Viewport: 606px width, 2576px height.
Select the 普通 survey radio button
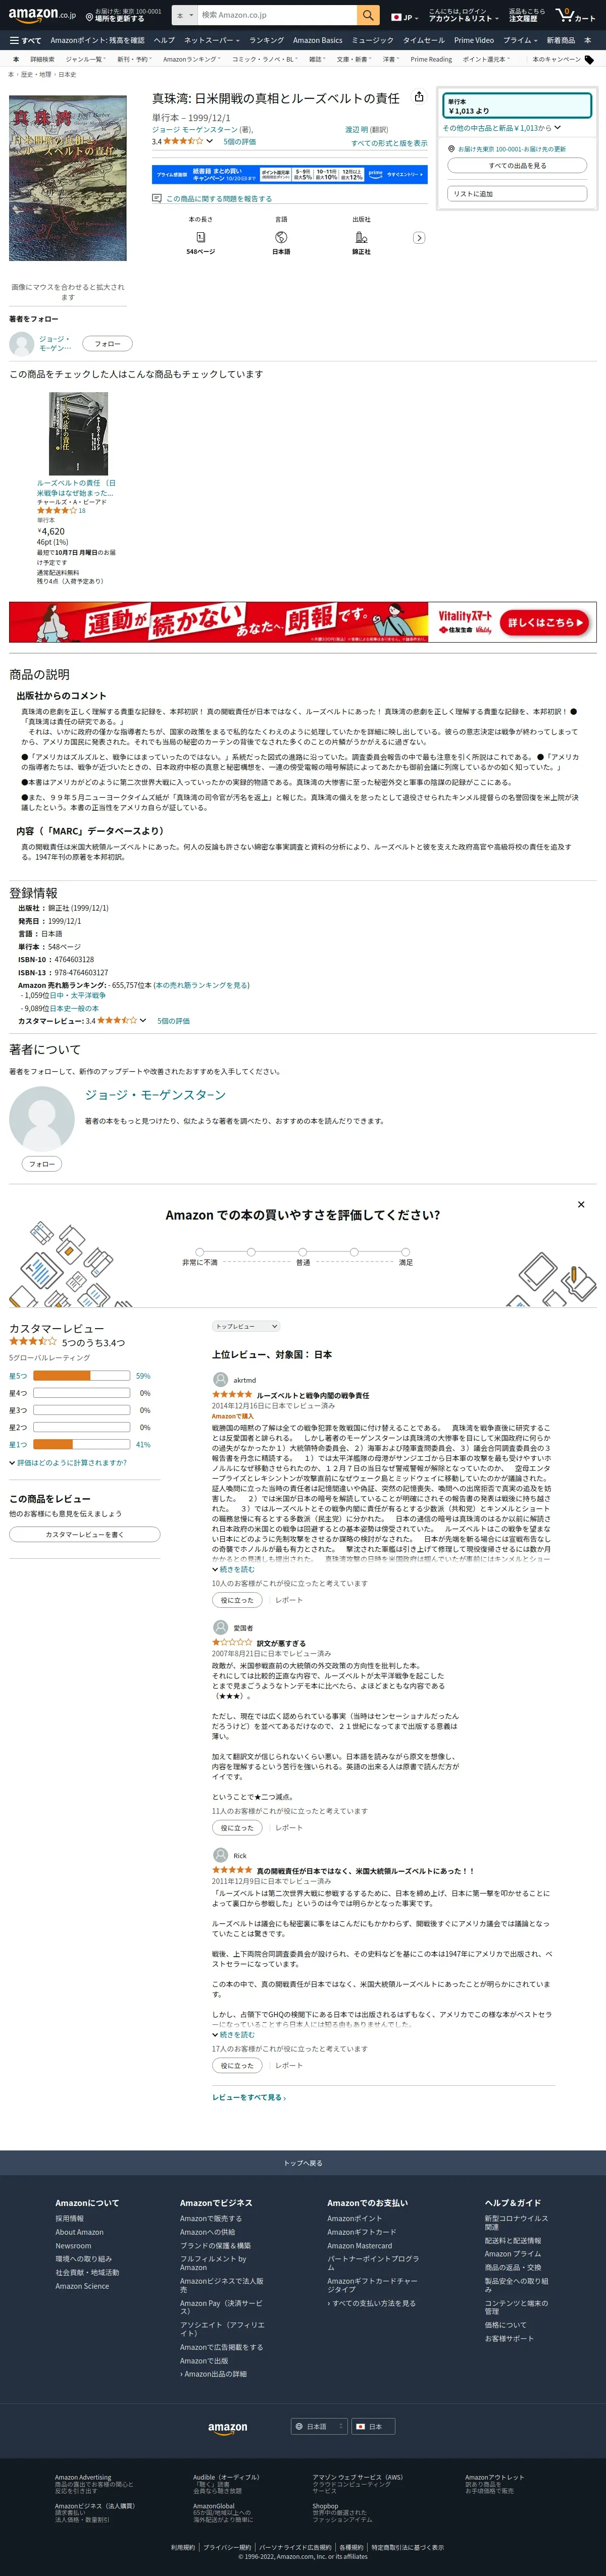click(x=302, y=1251)
